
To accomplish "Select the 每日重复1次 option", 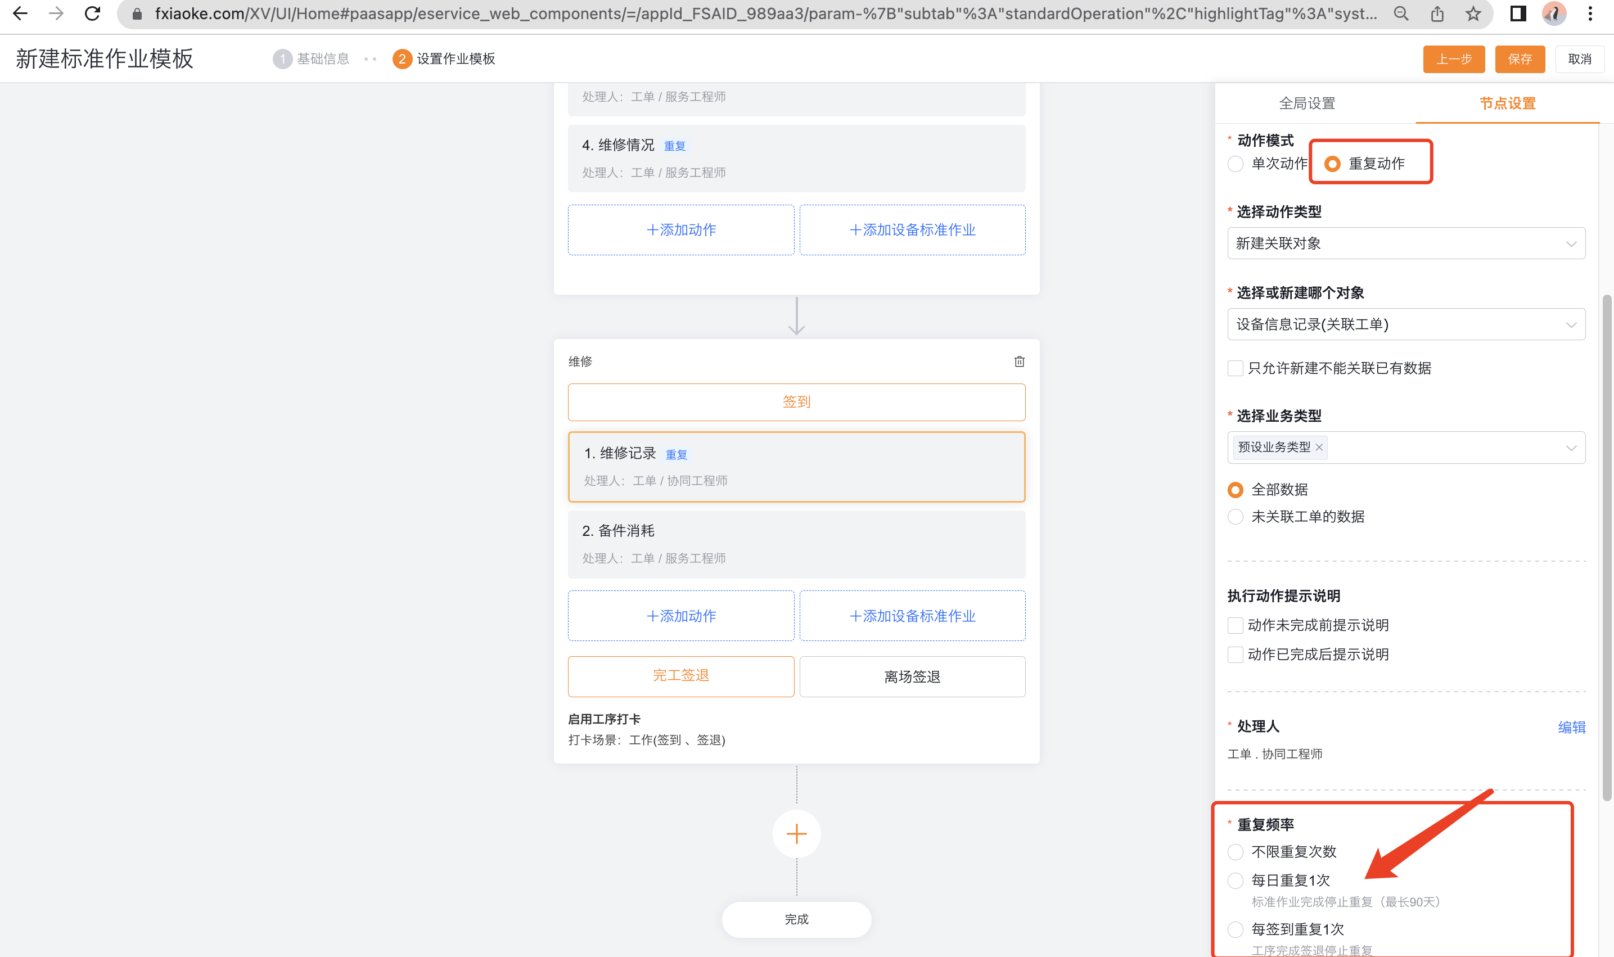I will click(1235, 881).
